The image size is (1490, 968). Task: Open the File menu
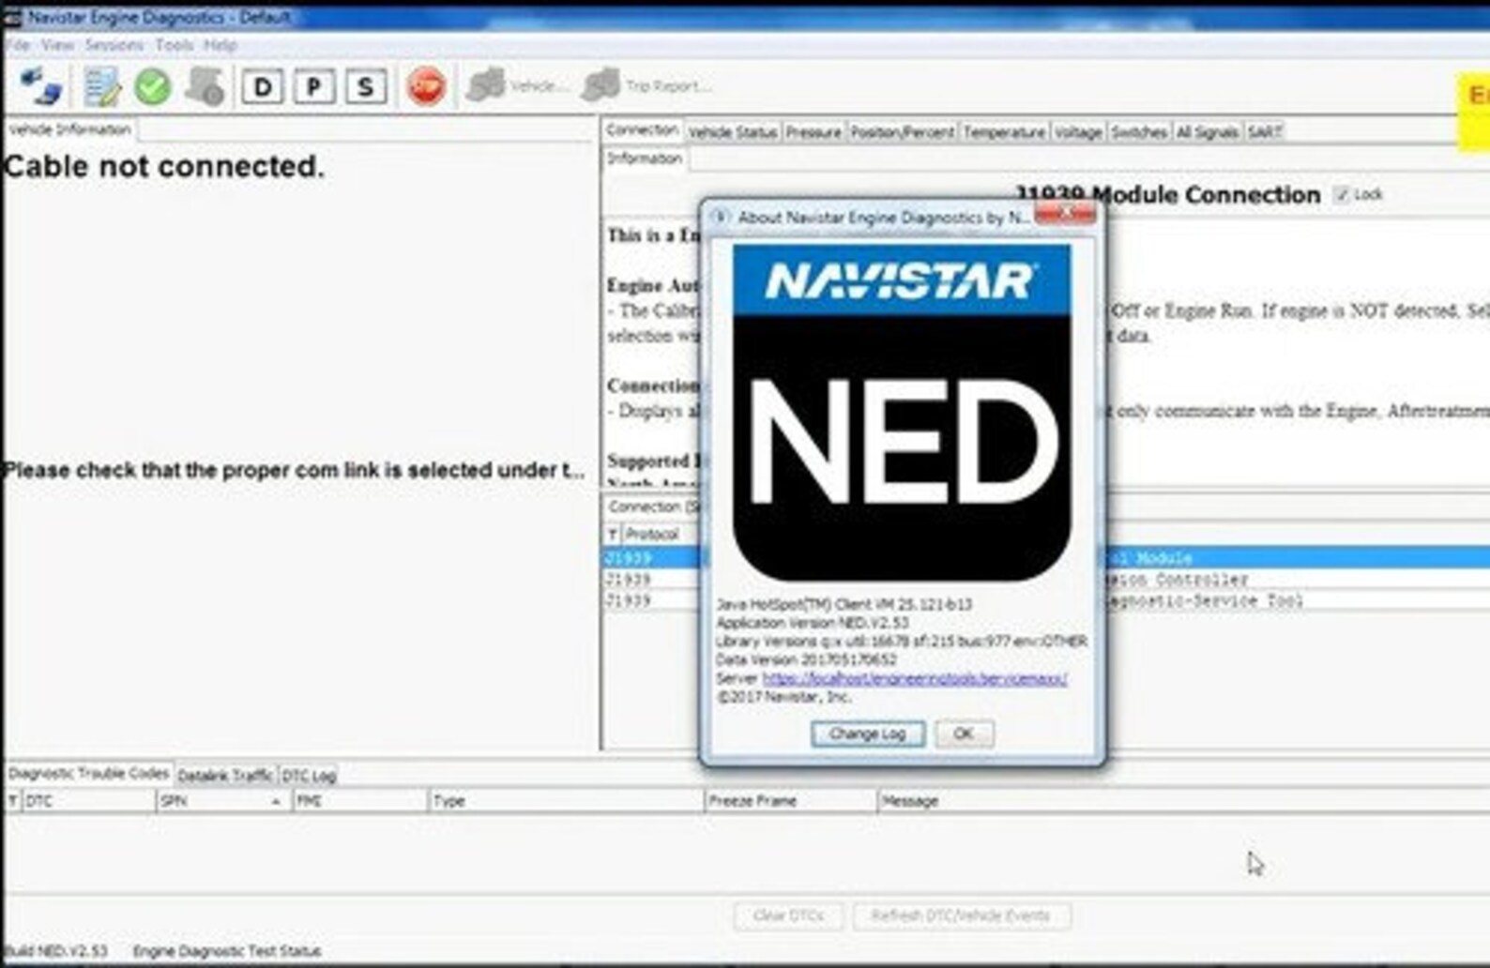click(x=19, y=45)
